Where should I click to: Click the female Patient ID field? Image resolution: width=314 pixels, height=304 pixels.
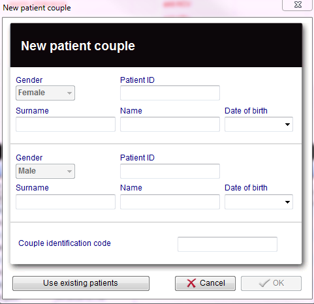click(x=170, y=93)
